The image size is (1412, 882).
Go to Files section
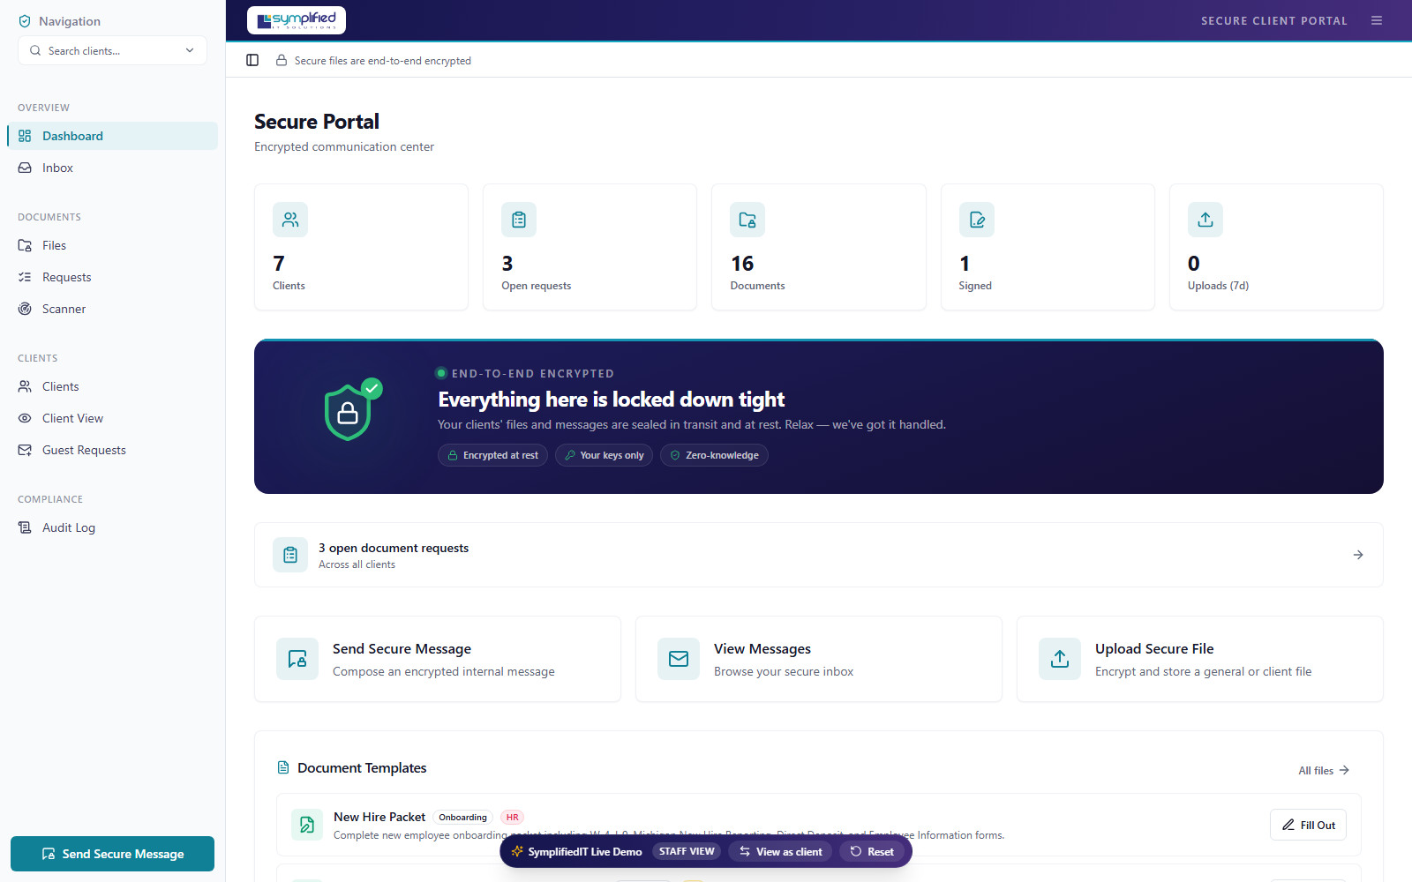click(113, 245)
